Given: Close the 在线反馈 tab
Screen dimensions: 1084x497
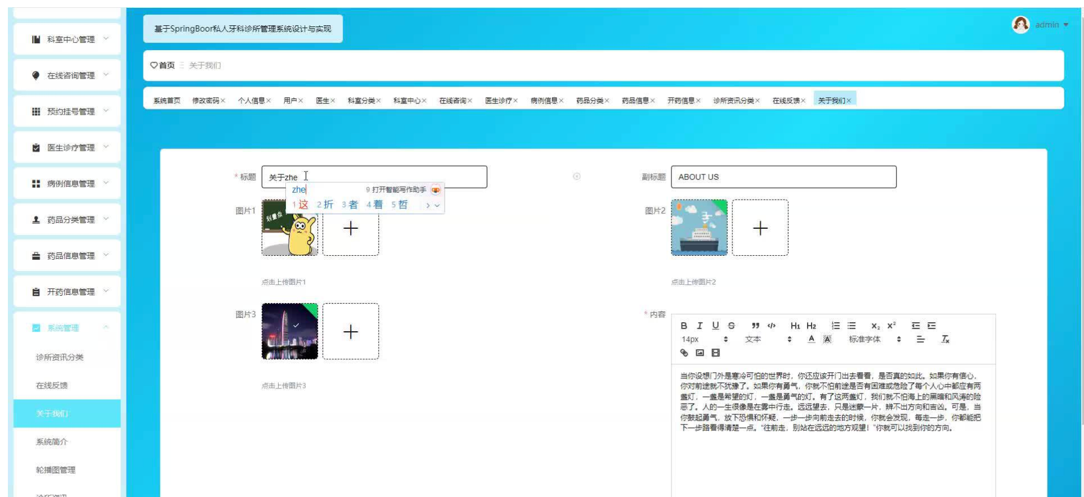Looking at the screenshot, I should [803, 101].
